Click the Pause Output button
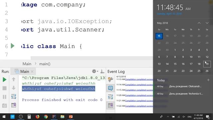The image size is (213, 120). click(x=4, y=97)
